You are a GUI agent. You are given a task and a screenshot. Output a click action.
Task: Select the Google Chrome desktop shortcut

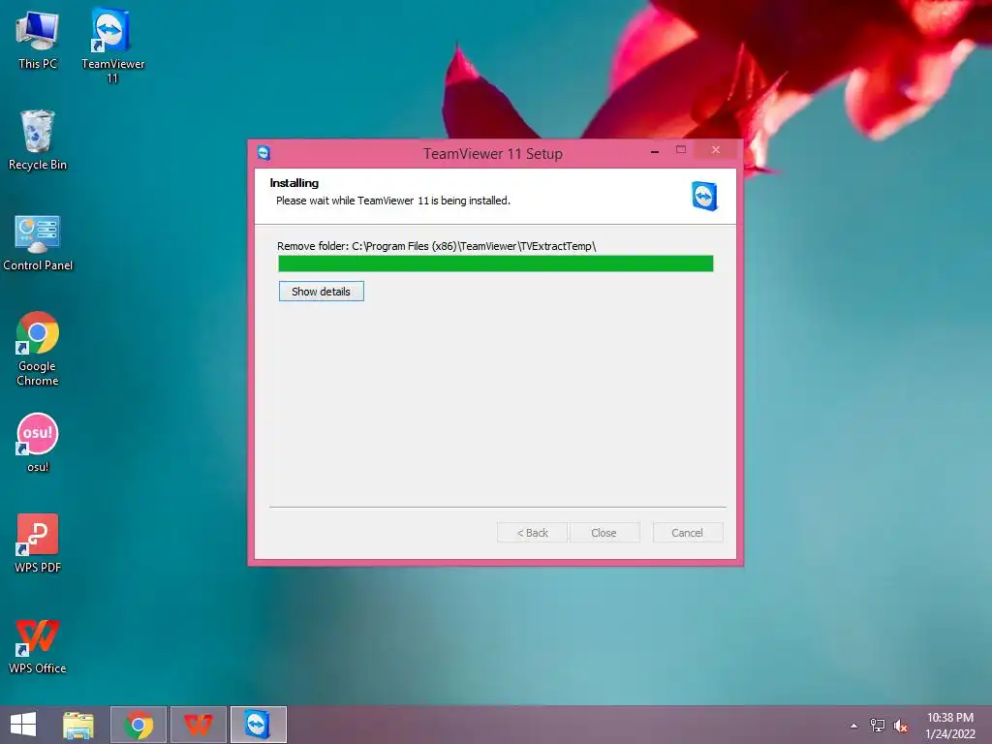coord(38,349)
